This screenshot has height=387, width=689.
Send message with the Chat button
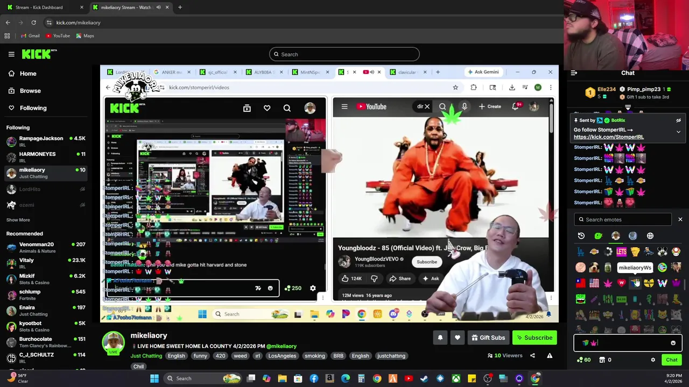click(x=672, y=360)
